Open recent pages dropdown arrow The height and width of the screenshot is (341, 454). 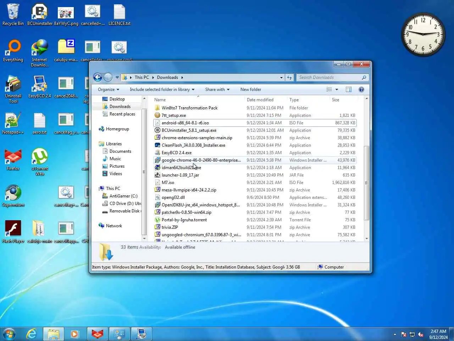(x=117, y=77)
